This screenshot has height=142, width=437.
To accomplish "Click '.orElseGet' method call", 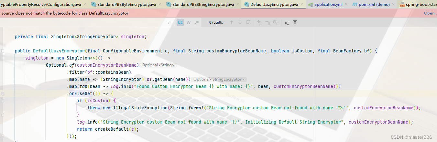I will [x=80, y=93].
